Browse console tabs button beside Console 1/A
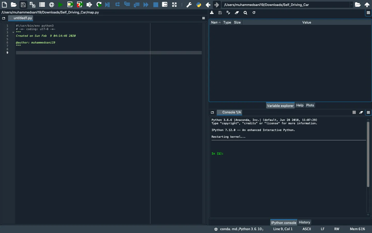Image resolution: width=372 pixels, height=233 pixels. point(212,112)
